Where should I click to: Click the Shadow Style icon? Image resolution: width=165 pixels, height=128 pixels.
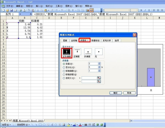click(x=98, y=125)
